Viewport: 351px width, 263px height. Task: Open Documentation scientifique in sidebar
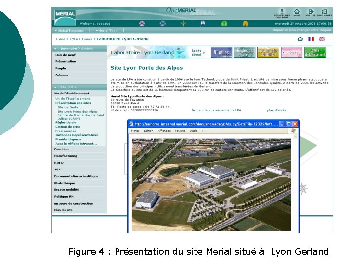(76, 176)
